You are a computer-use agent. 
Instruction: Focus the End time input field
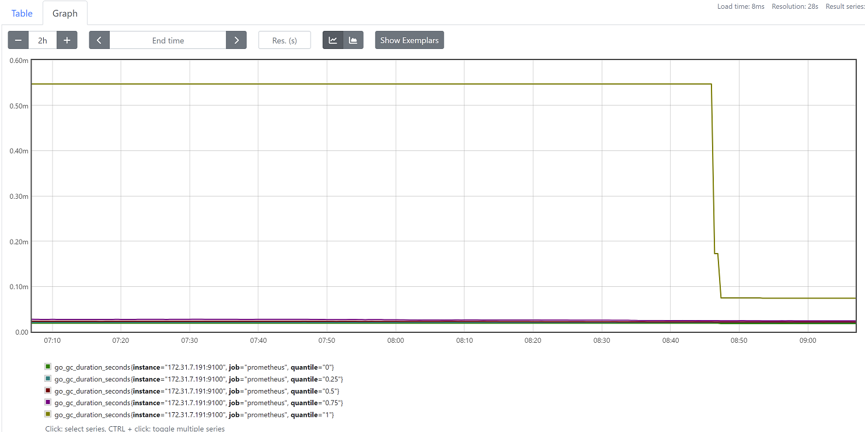(x=168, y=40)
